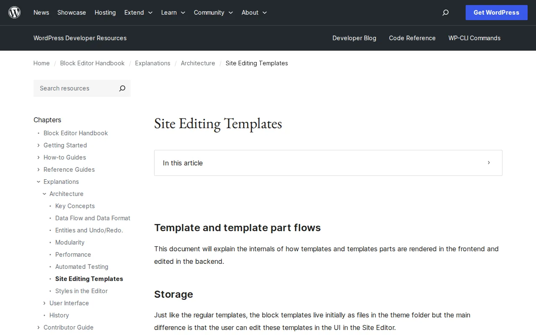Expand the Getting Started chapter
The image size is (536, 335).
point(38,145)
